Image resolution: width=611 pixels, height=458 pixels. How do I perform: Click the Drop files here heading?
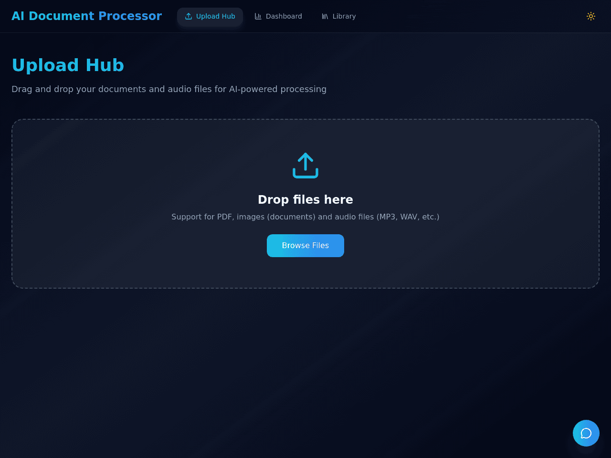305,199
